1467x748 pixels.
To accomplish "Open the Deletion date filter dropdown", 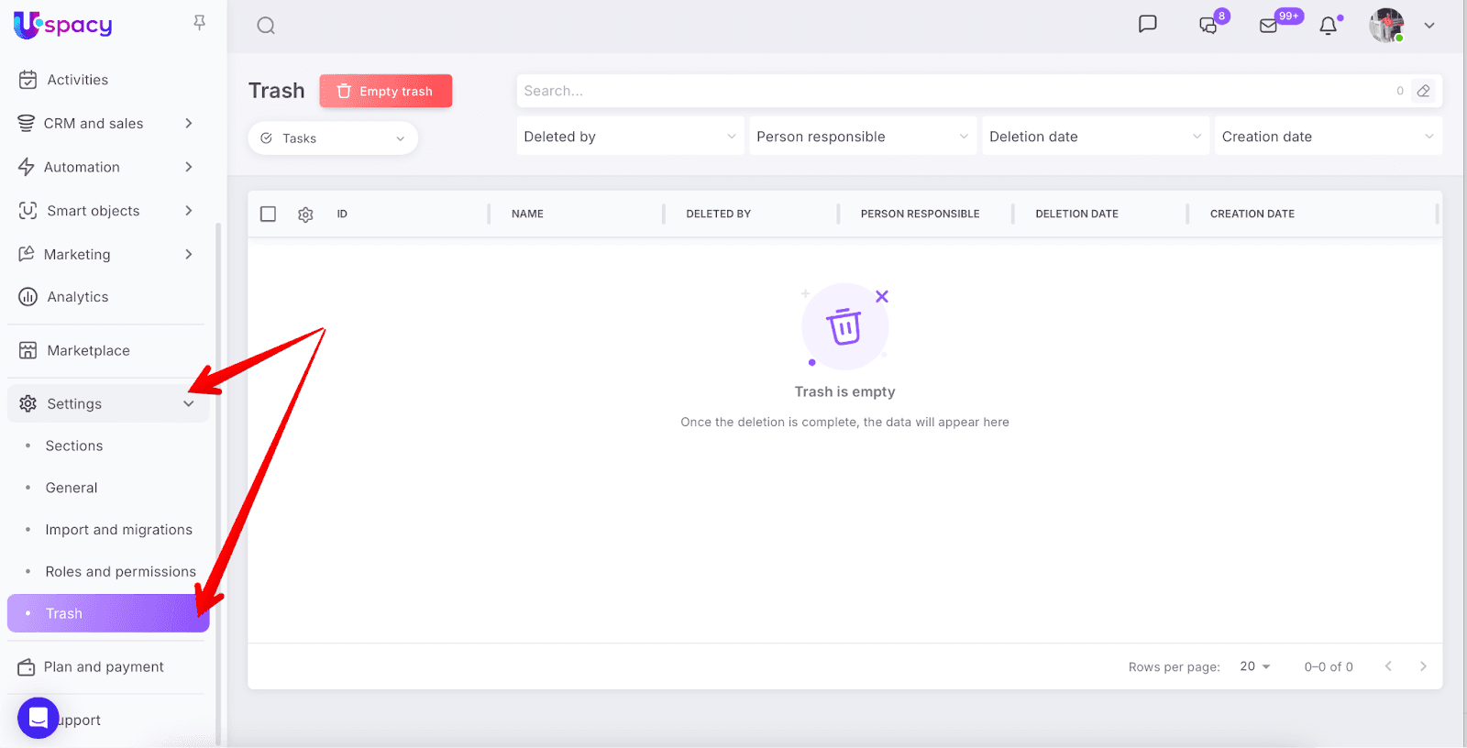I will [x=1095, y=137].
